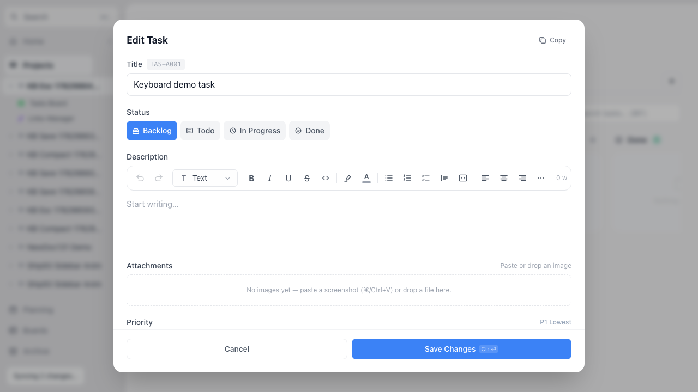
Task: Click the Save Changes button
Action: tap(461, 349)
